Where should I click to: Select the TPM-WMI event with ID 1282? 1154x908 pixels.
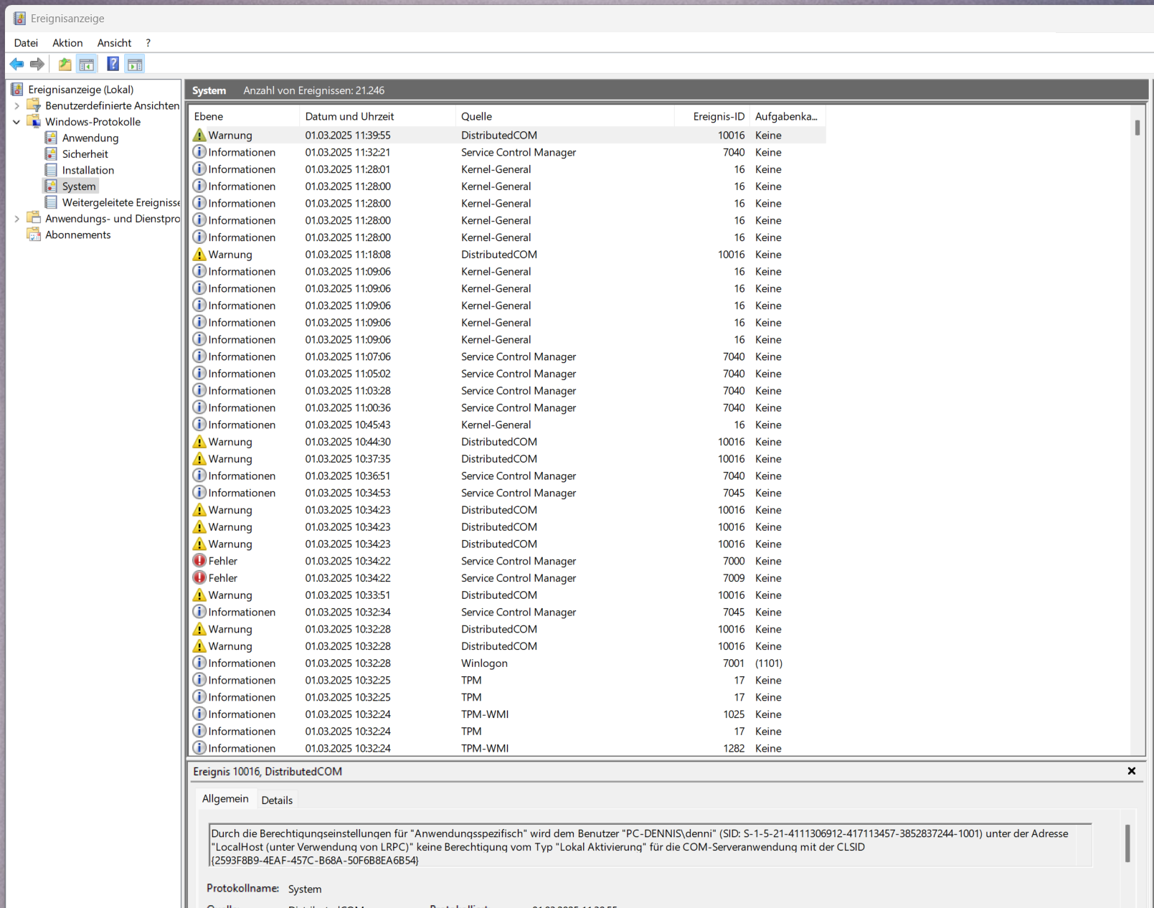point(508,748)
